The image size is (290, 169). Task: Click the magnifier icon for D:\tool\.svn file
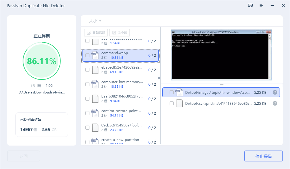pyautogui.click(x=275, y=103)
